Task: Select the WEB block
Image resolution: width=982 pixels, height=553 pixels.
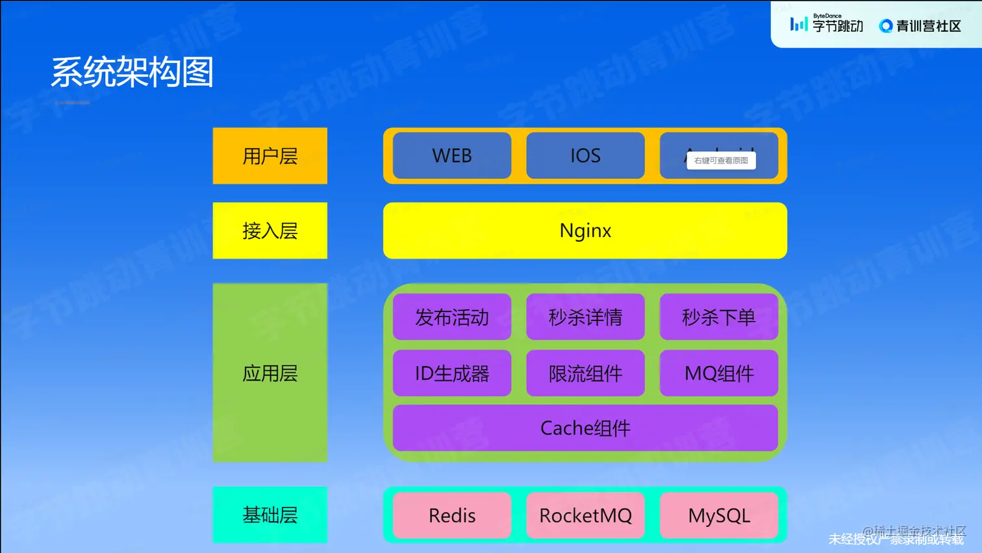Action: click(452, 156)
